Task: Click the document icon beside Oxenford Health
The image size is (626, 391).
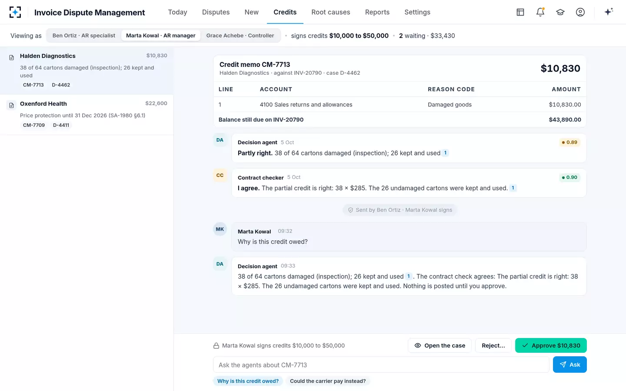Action: pos(12,105)
